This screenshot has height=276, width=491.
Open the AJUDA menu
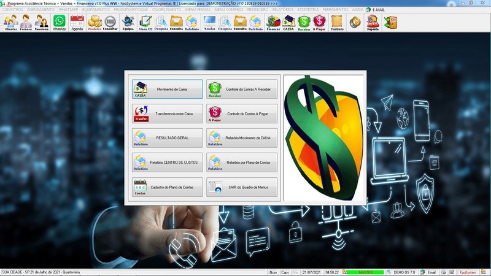(x=357, y=10)
